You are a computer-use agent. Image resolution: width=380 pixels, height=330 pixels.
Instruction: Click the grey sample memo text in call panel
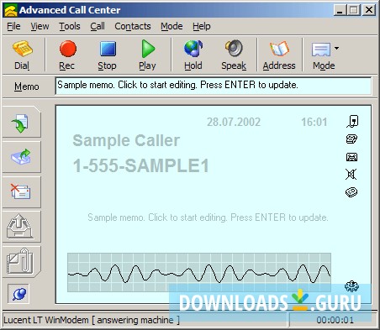click(x=208, y=217)
